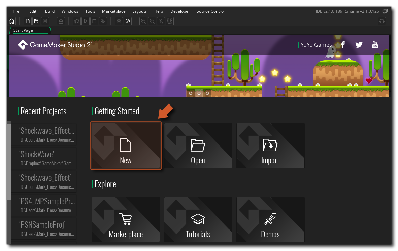The image size is (398, 251).
Task: Click the Zoom In magnifier icon
Action: point(161,21)
